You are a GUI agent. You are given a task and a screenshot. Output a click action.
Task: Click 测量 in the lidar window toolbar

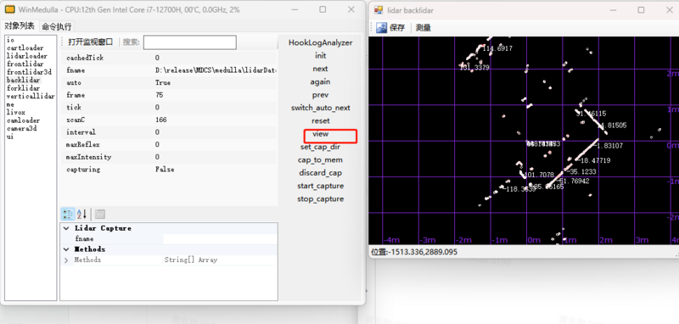coord(423,28)
